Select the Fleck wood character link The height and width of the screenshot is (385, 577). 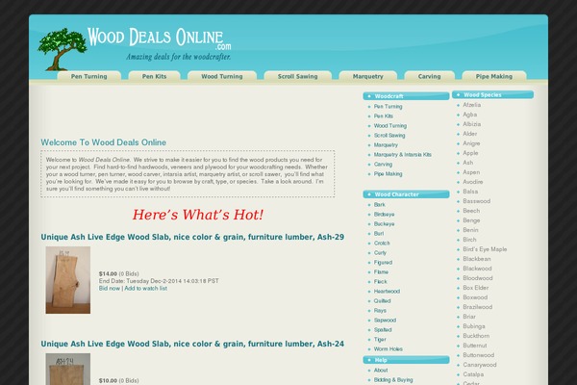pyautogui.click(x=381, y=281)
